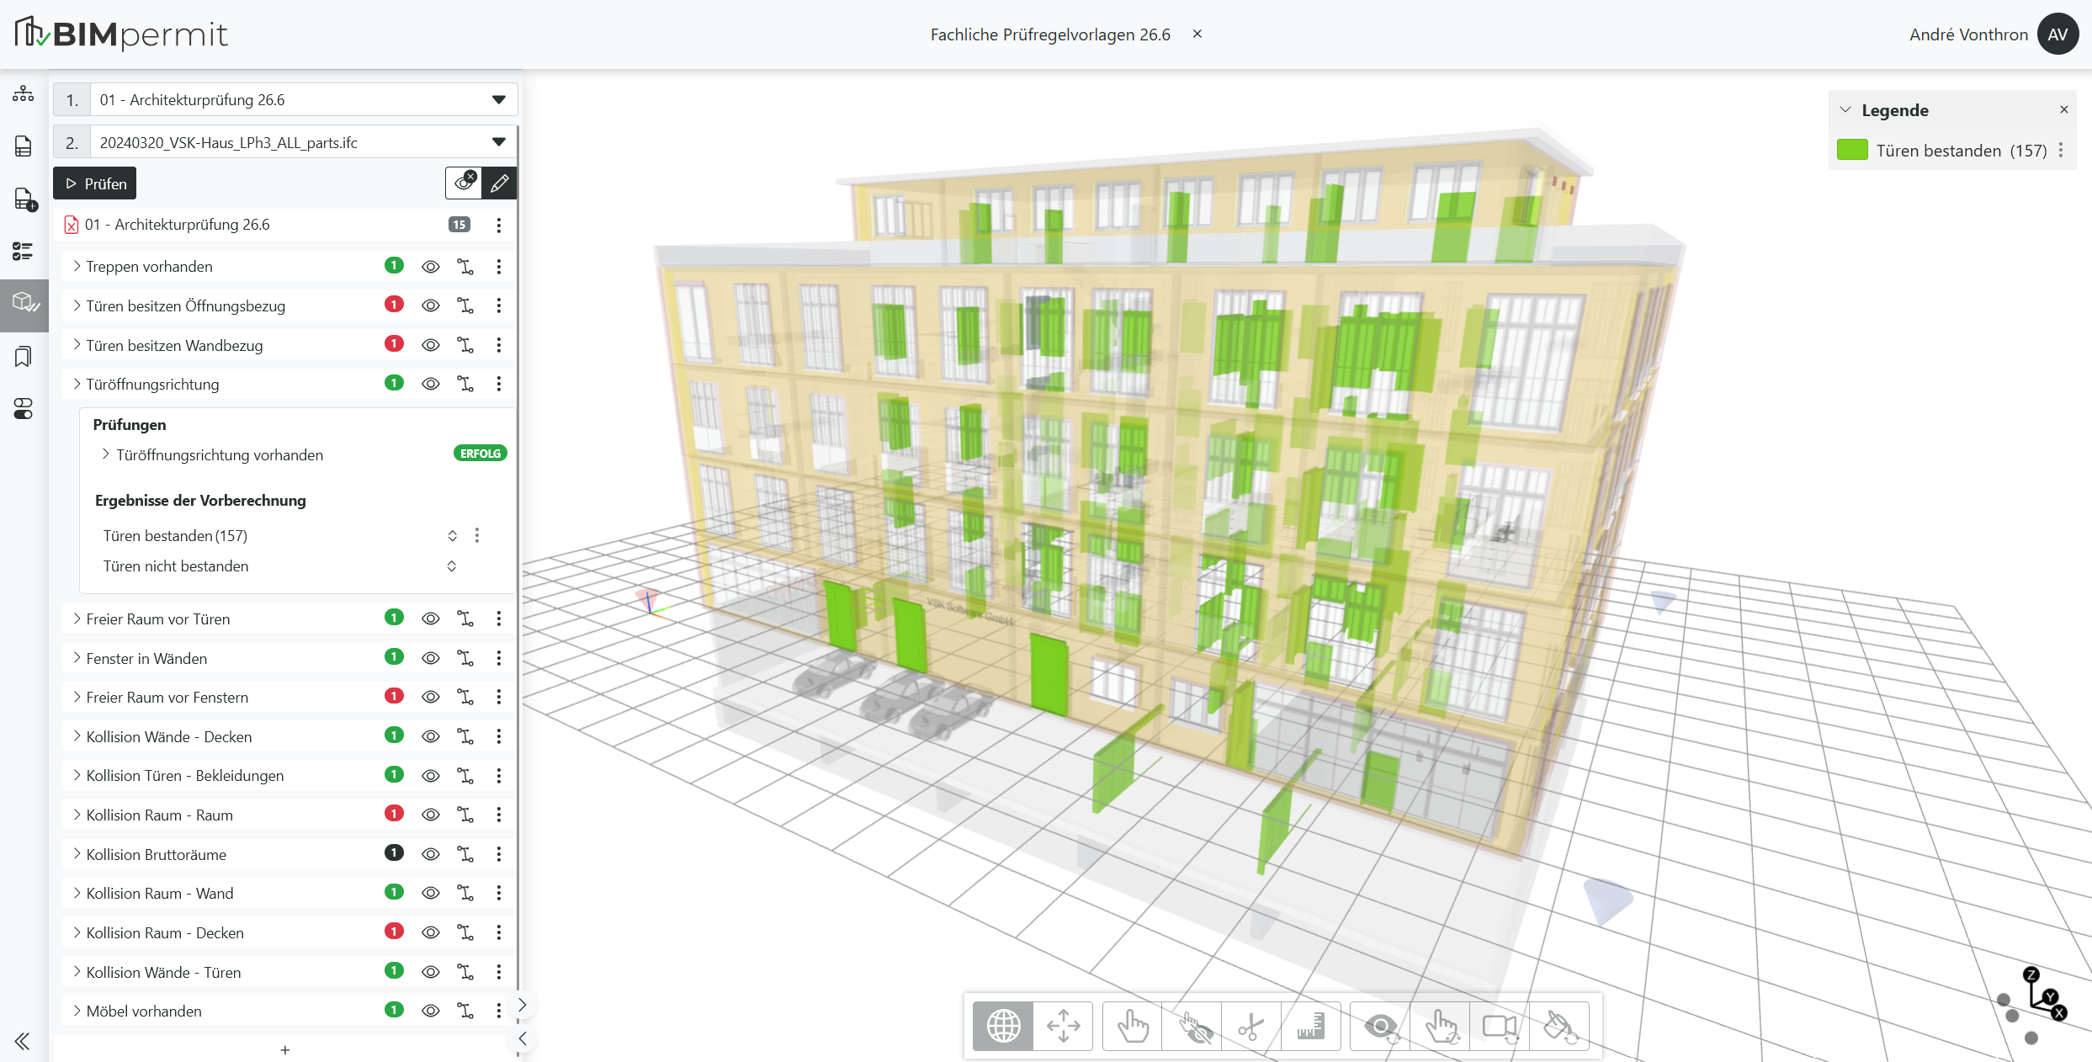Open the bookmark icon in left sidebar

point(24,357)
